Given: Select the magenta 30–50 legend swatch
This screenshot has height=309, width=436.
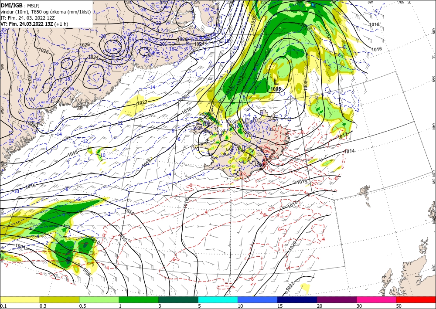Looking at the screenshot, I should (x=377, y=299).
